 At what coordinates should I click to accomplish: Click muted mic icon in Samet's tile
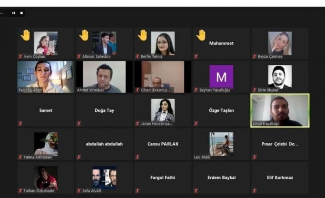20,124
